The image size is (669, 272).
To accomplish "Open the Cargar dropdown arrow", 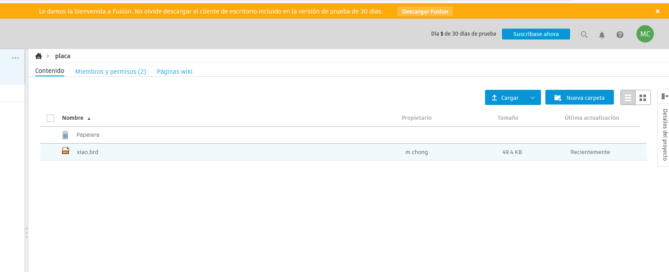I will pyautogui.click(x=533, y=98).
